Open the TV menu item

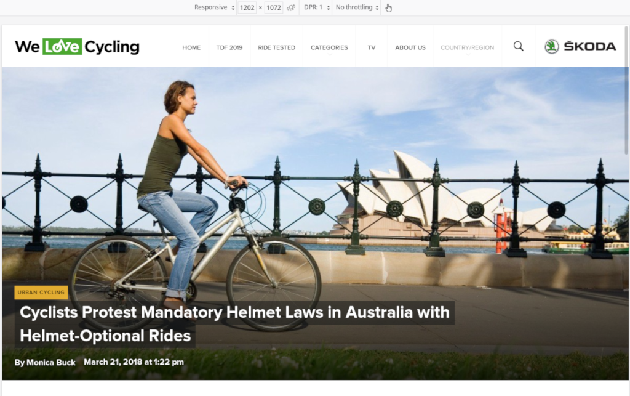pos(371,47)
